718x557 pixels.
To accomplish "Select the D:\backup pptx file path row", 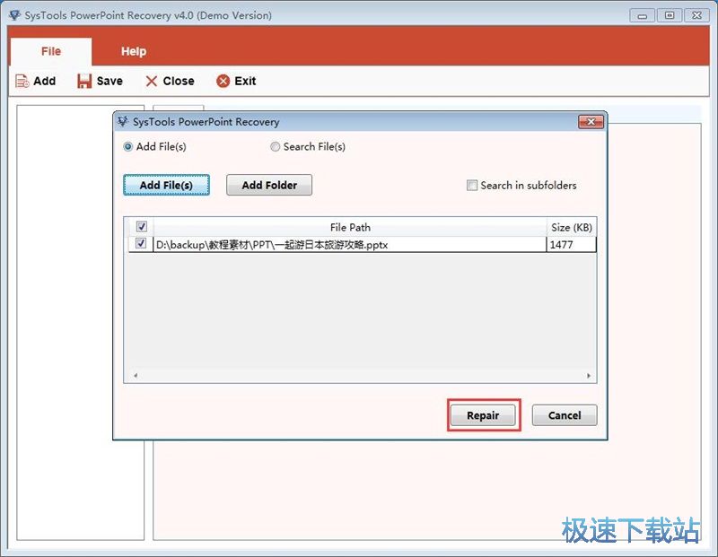I will [350, 245].
